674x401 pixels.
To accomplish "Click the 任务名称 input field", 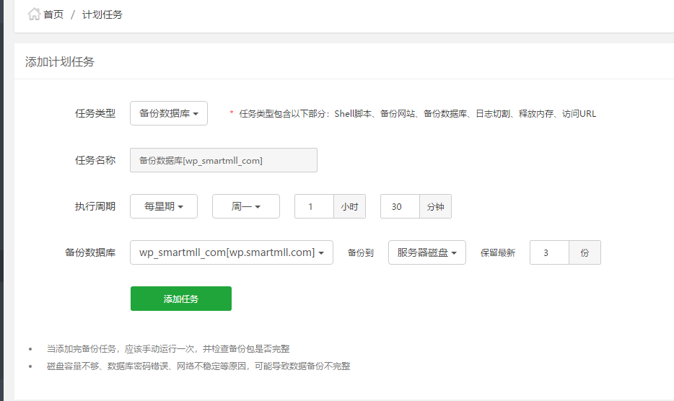I will coord(223,160).
